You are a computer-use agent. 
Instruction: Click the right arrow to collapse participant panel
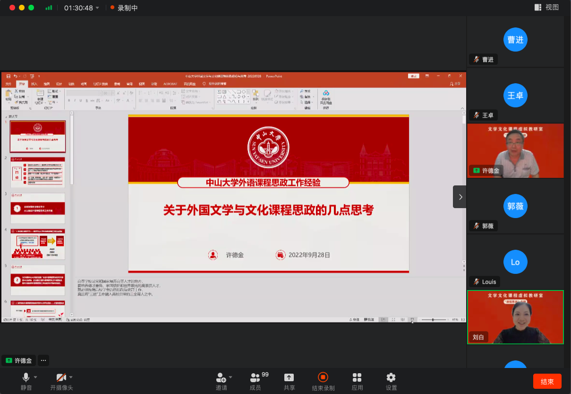[x=460, y=197]
